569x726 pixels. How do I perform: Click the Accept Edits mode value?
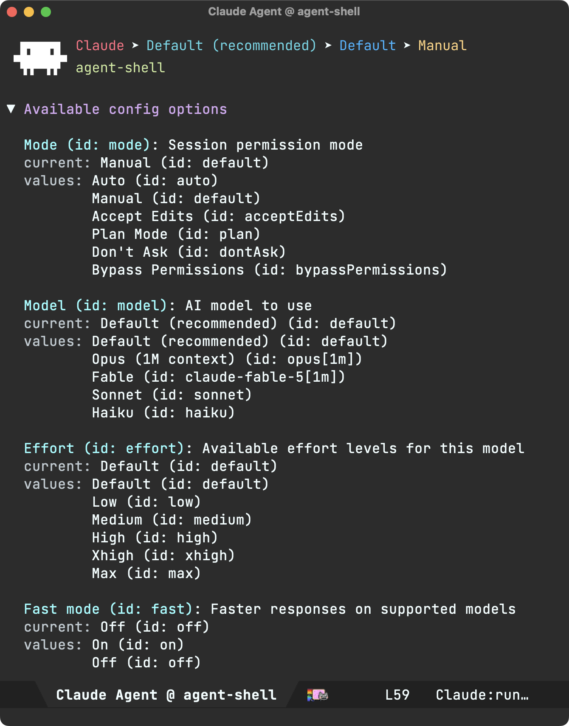(x=219, y=216)
